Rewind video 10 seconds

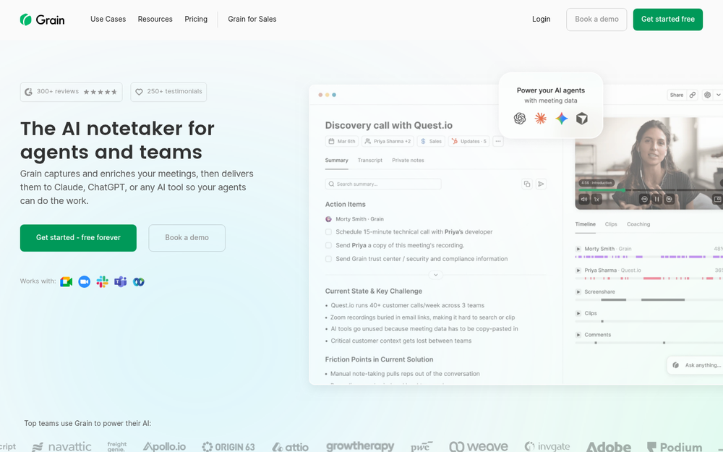(644, 200)
